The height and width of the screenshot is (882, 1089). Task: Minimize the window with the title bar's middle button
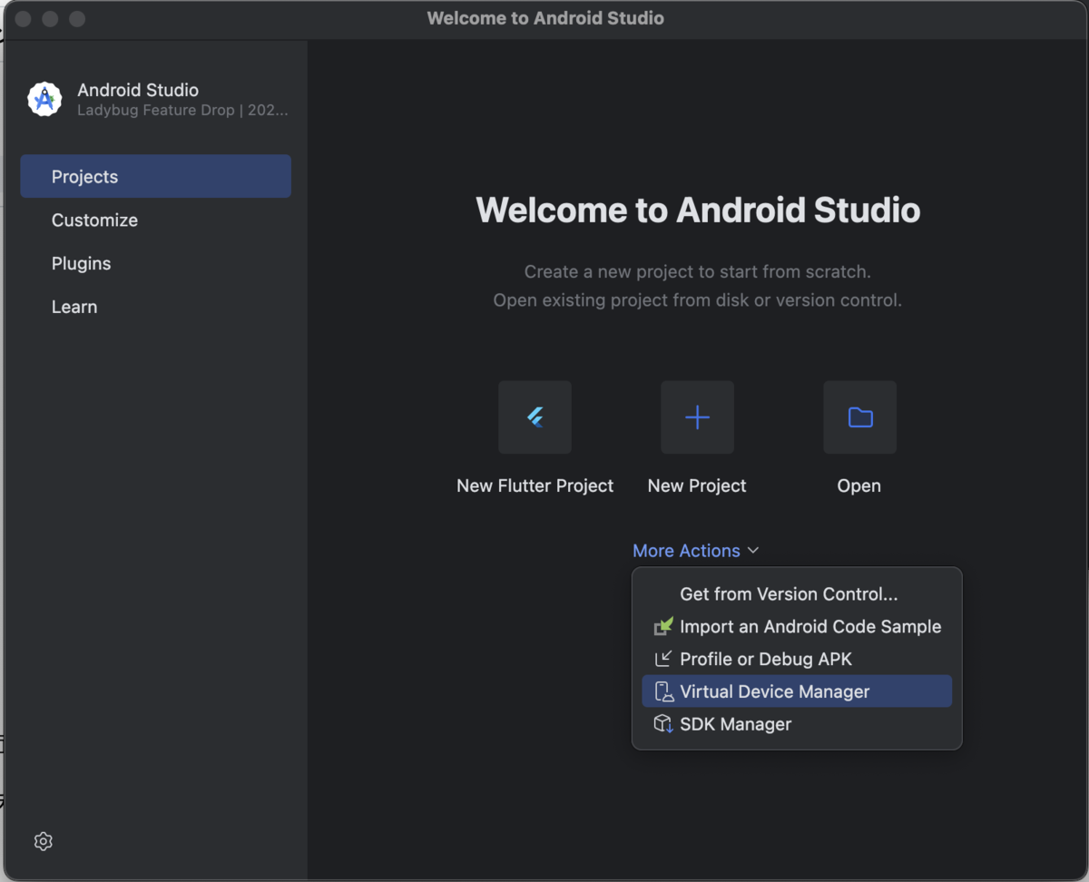[x=50, y=19]
